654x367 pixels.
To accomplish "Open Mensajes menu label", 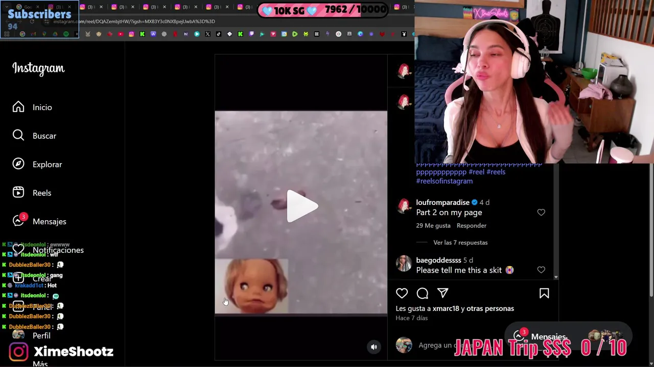I will click(50, 221).
